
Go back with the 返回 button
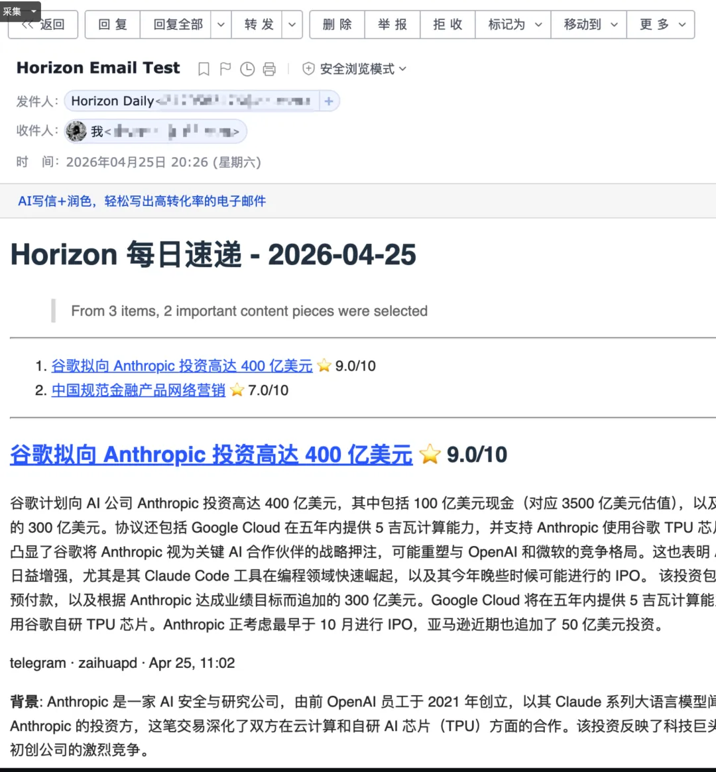[43, 25]
